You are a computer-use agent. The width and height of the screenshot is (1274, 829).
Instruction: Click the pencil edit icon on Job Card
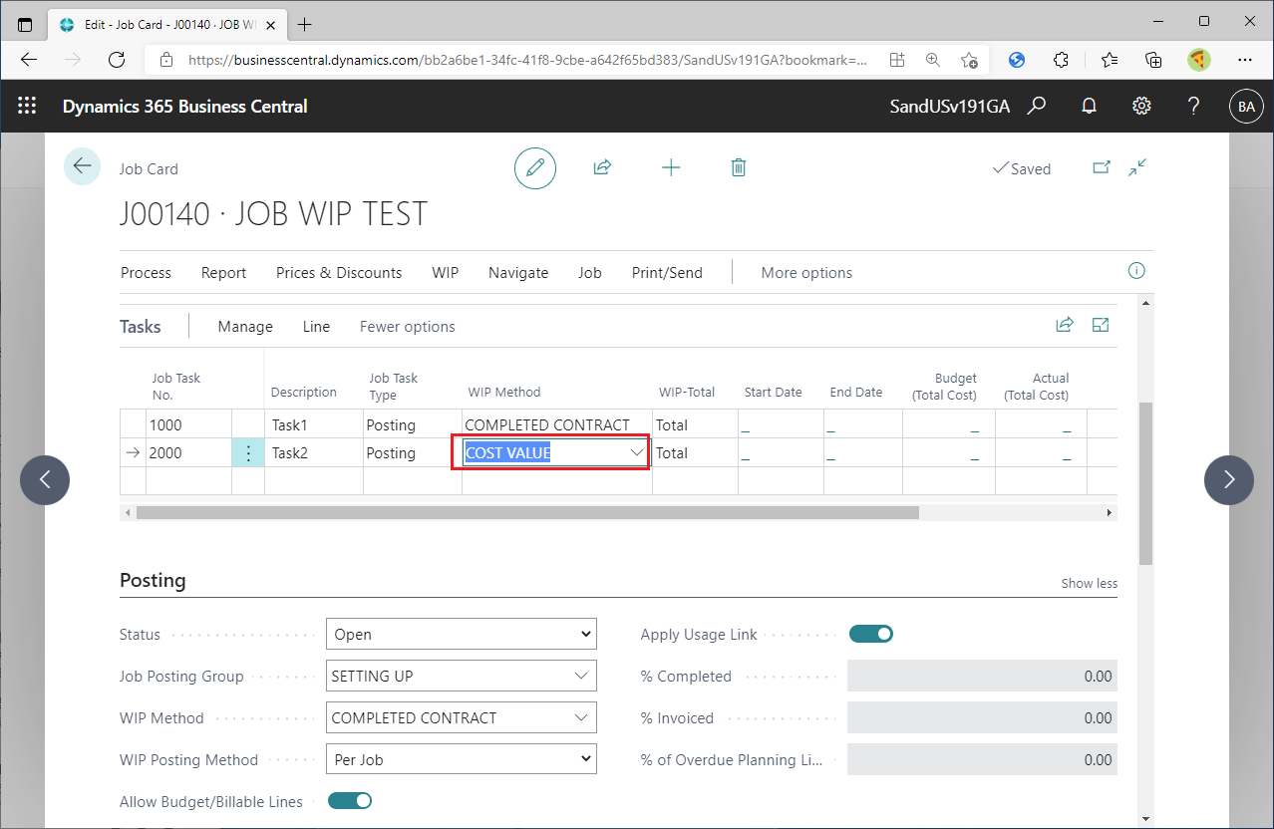[535, 168]
